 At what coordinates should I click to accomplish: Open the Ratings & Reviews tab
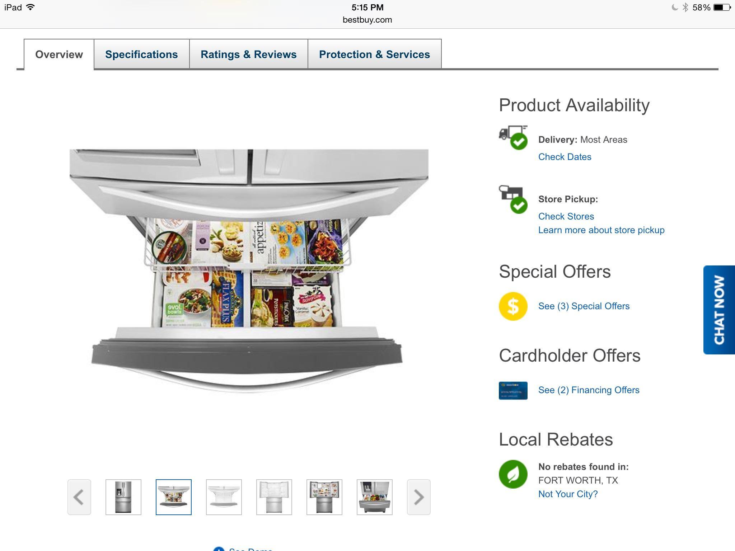[x=249, y=54]
